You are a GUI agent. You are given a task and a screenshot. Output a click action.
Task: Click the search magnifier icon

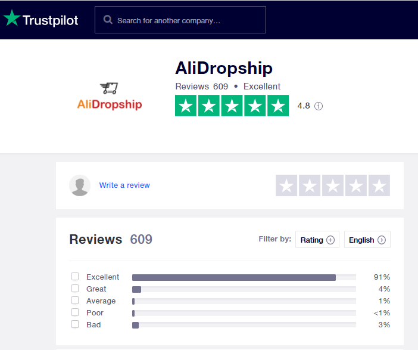[x=108, y=20]
